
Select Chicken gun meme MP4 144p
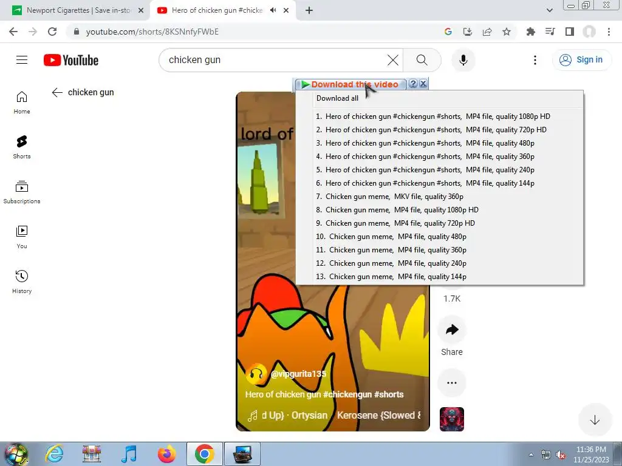coord(440,277)
